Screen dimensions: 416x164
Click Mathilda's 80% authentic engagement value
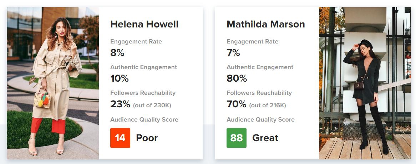click(236, 78)
